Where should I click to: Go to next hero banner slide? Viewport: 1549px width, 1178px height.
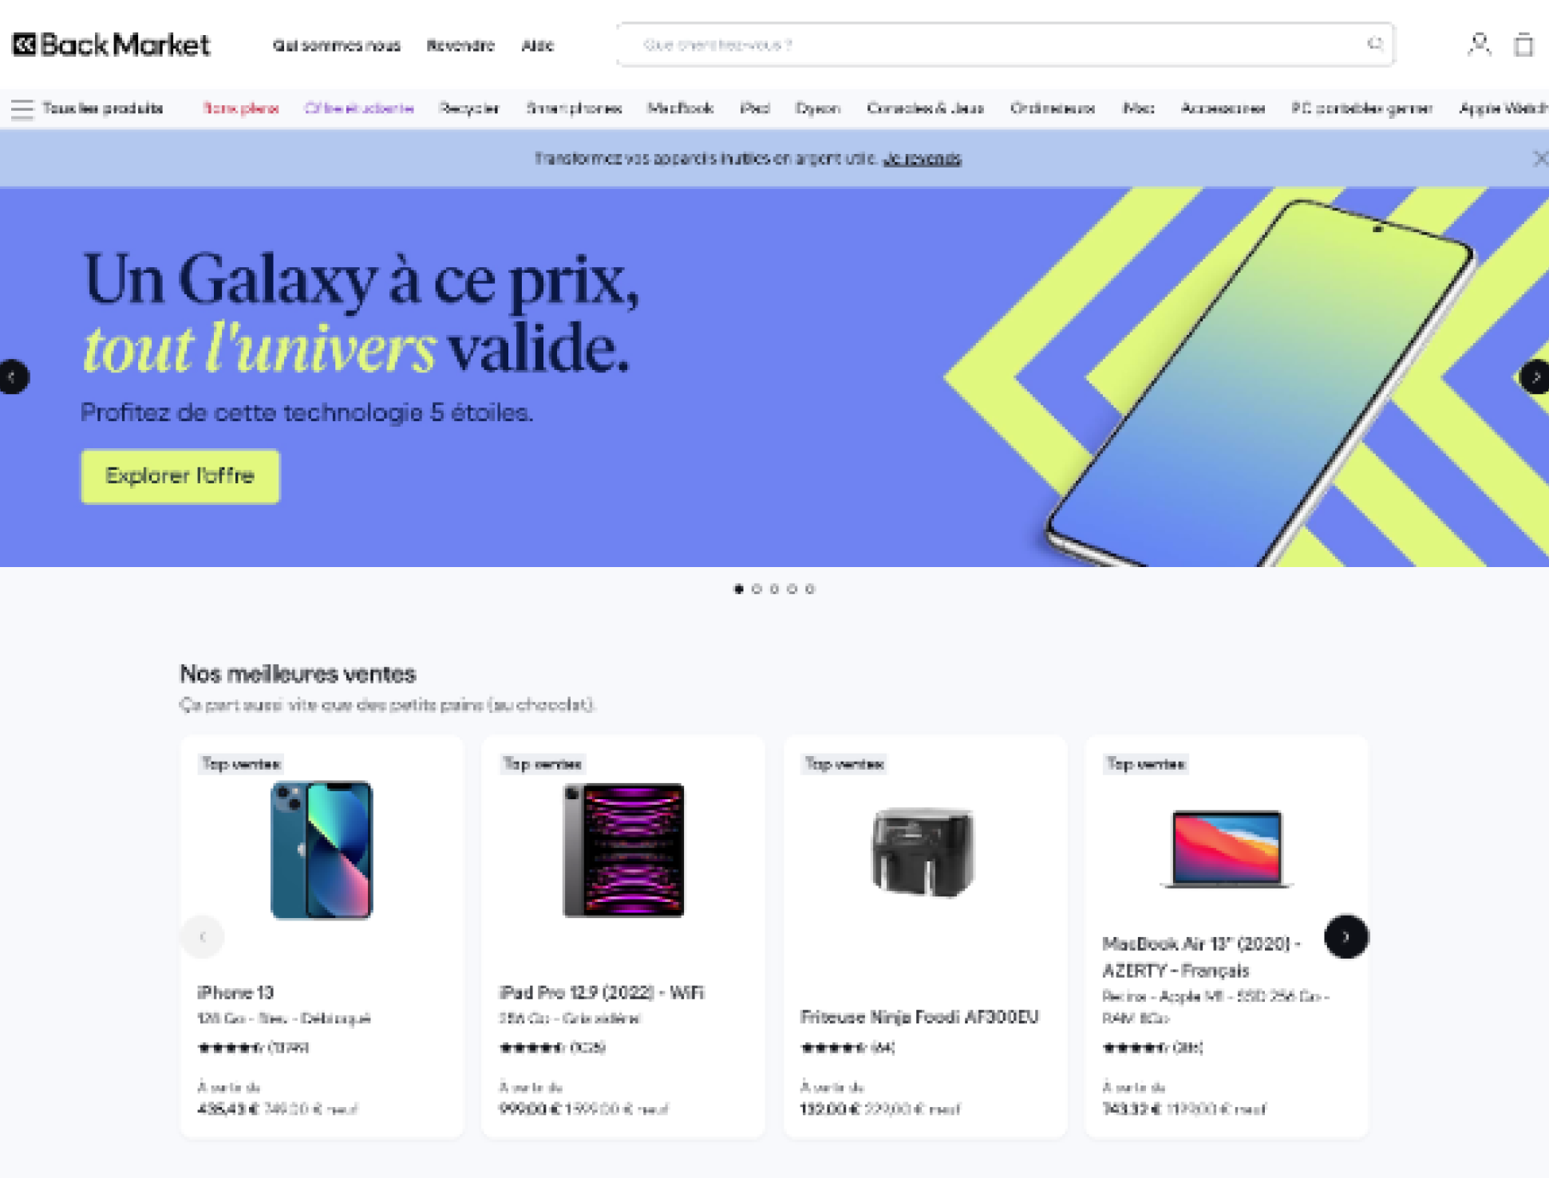(x=1534, y=376)
